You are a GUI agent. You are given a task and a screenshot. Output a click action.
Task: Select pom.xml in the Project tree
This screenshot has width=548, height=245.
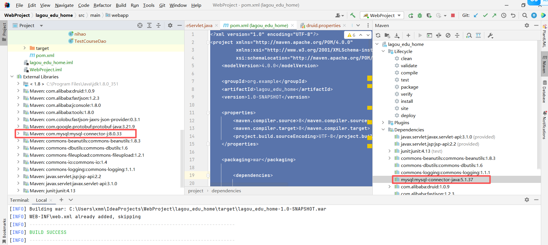45,55
